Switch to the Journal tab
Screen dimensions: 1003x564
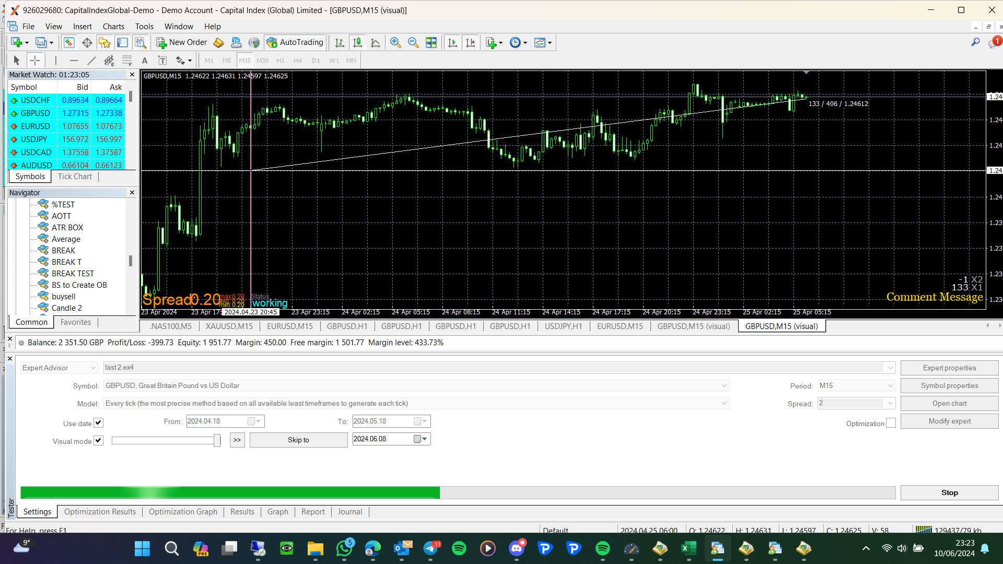point(349,512)
